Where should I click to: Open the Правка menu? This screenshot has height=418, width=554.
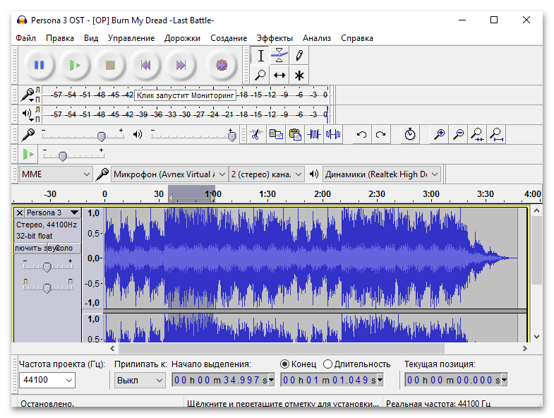[60, 38]
